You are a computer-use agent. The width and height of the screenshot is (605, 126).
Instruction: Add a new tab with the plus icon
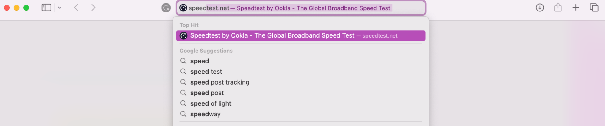576,8
